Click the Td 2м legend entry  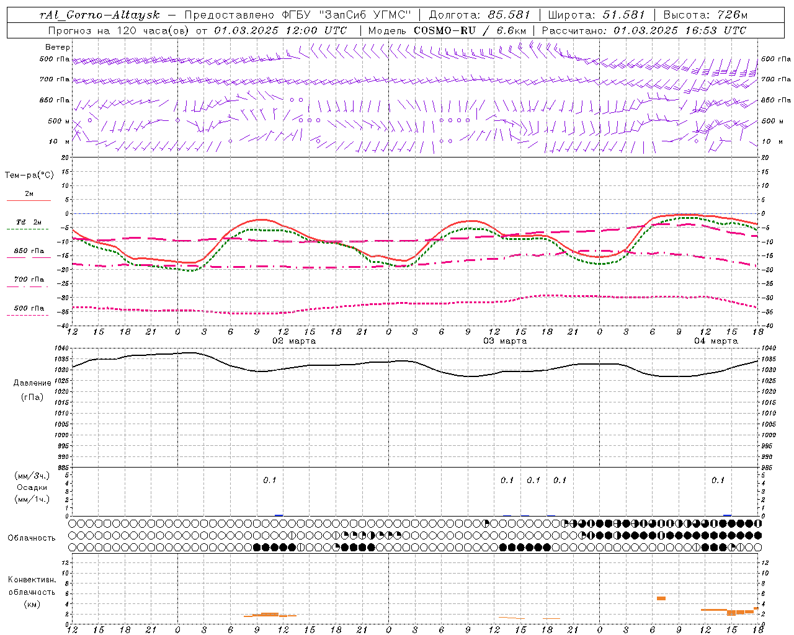click(x=29, y=222)
